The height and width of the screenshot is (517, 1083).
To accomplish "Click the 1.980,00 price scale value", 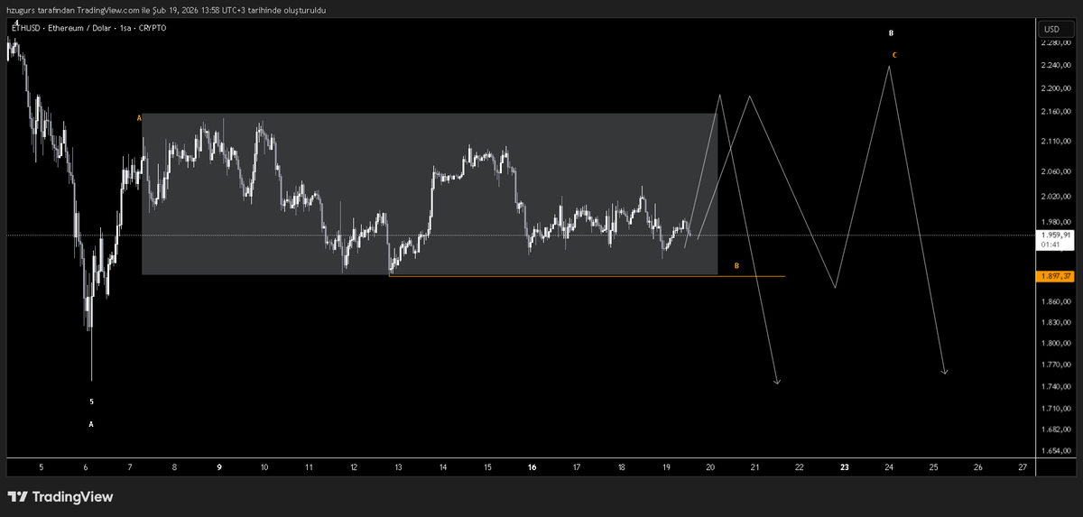I will pos(1056,221).
